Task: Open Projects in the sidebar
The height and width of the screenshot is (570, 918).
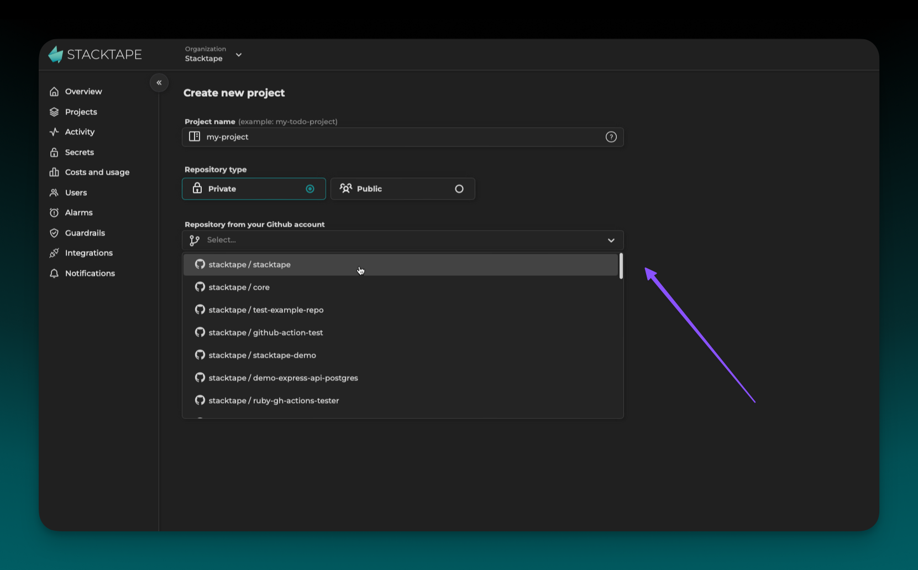Action: (x=81, y=112)
